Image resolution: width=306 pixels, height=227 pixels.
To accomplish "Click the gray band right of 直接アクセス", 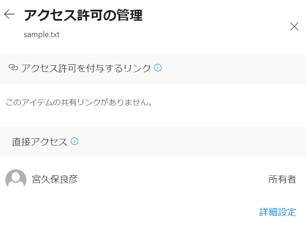I will [x=191, y=142].
